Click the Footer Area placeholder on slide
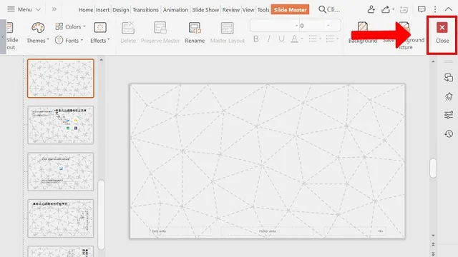This screenshot has width=458, height=257. 267,231
